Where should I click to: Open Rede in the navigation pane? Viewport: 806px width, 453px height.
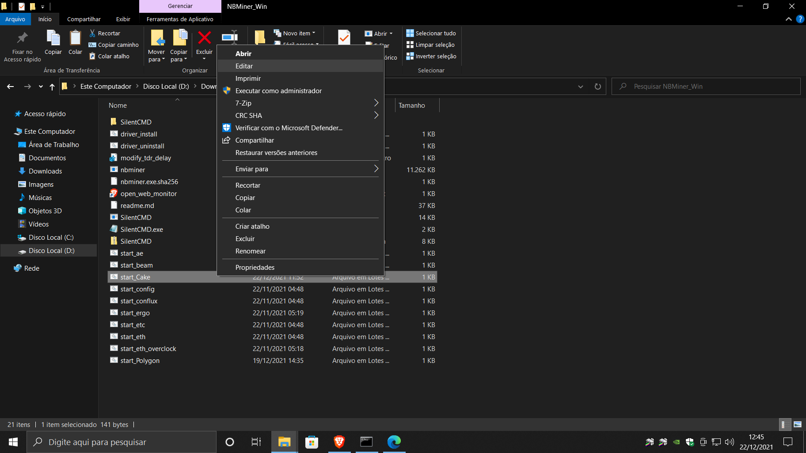tap(31, 268)
